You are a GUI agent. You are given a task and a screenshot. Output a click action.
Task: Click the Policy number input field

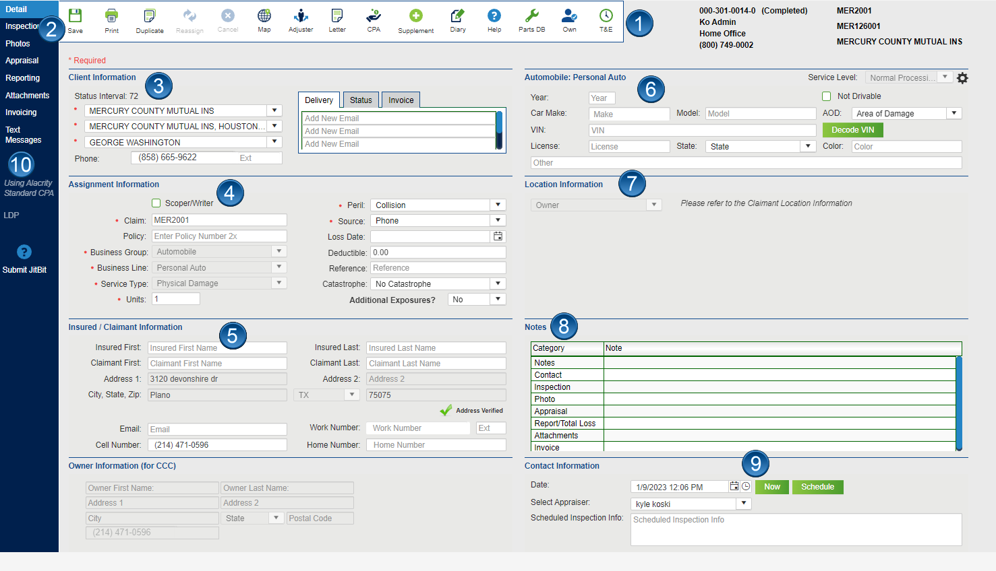click(x=219, y=236)
